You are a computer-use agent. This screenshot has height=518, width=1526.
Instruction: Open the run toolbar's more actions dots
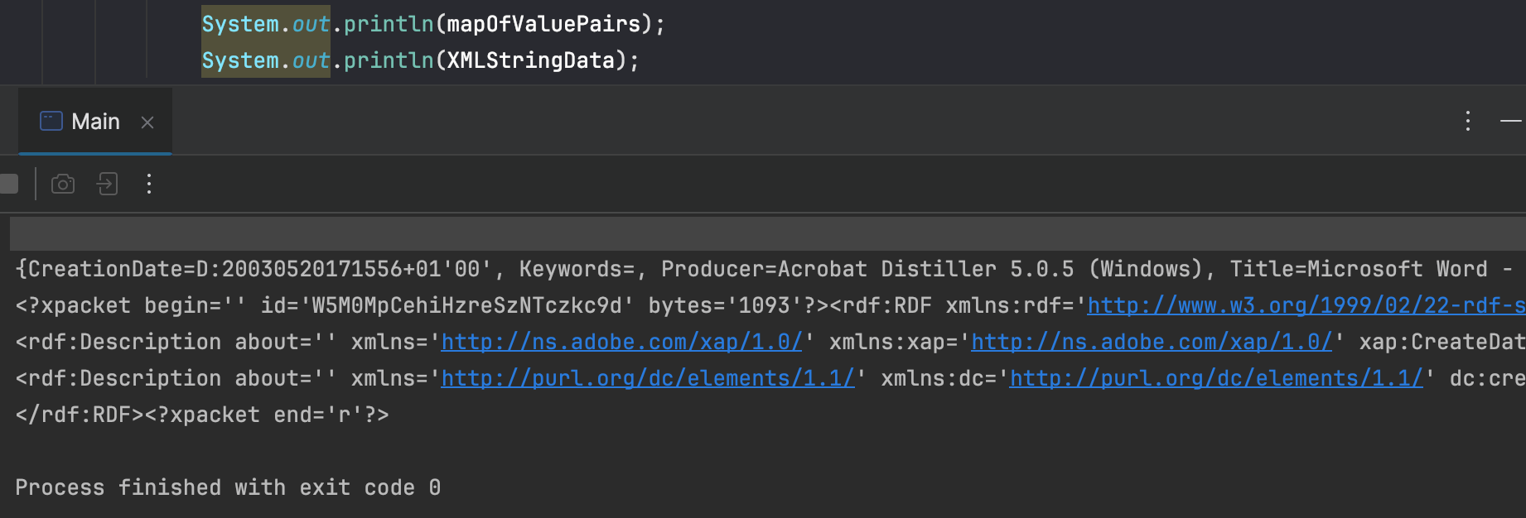pyautogui.click(x=149, y=184)
